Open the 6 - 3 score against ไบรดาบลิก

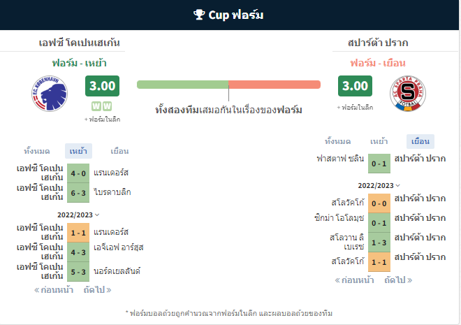pos(78,193)
